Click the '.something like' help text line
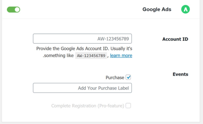 pyautogui.click(x=58, y=55)
